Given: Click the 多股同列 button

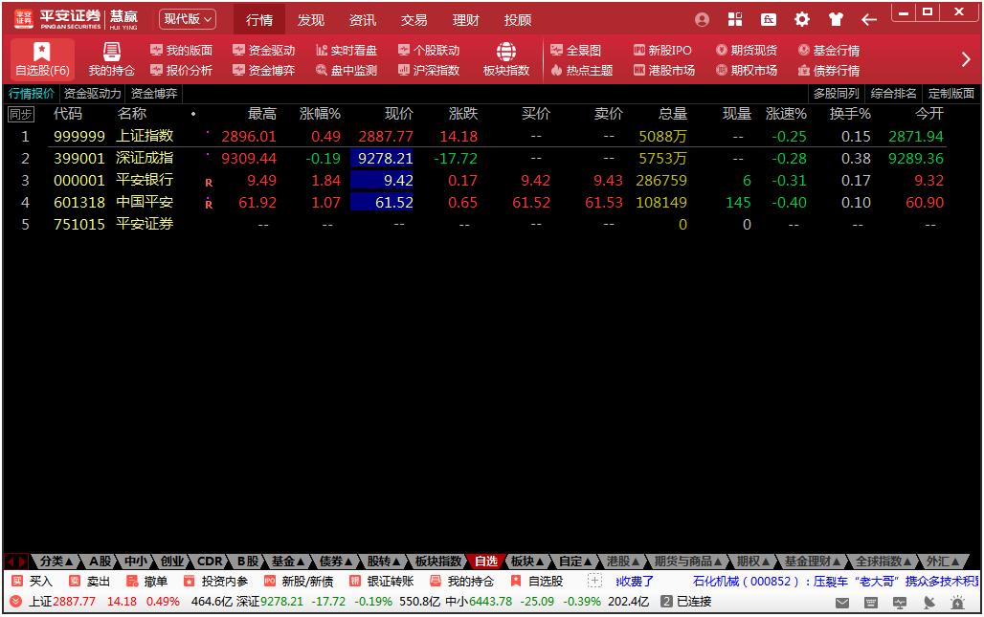Looking at the screenshot, I should (x=836, y=94).
